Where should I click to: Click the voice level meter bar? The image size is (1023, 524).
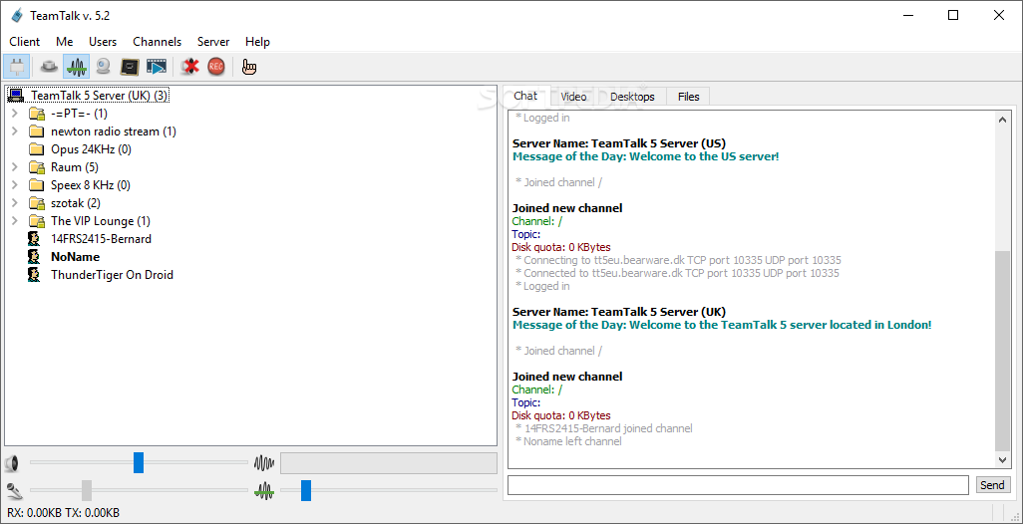[x=388, y=463]
